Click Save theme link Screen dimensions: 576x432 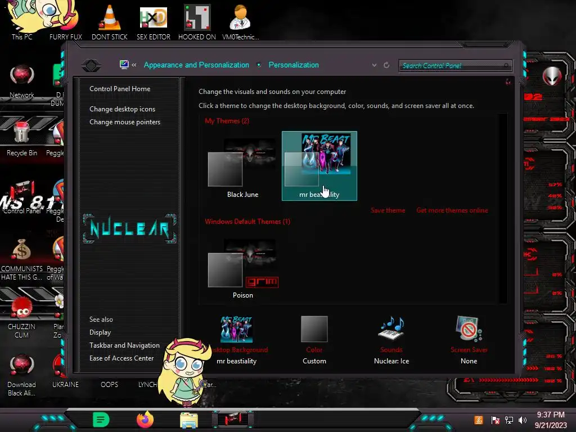(388, 210)
